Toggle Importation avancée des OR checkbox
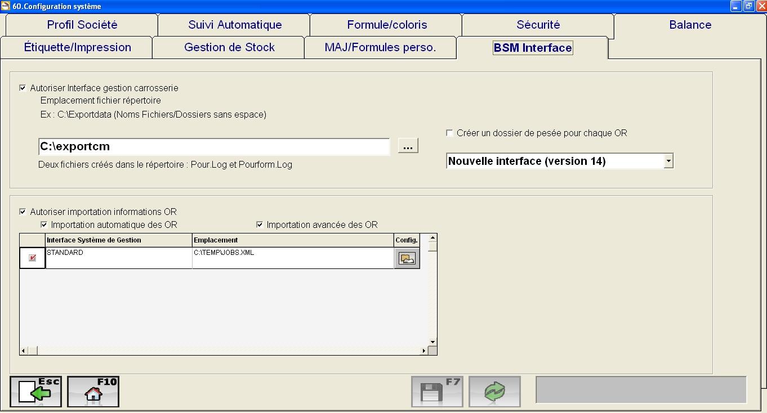767x413 pixels. pyautogui.click(x=260, y=225)
